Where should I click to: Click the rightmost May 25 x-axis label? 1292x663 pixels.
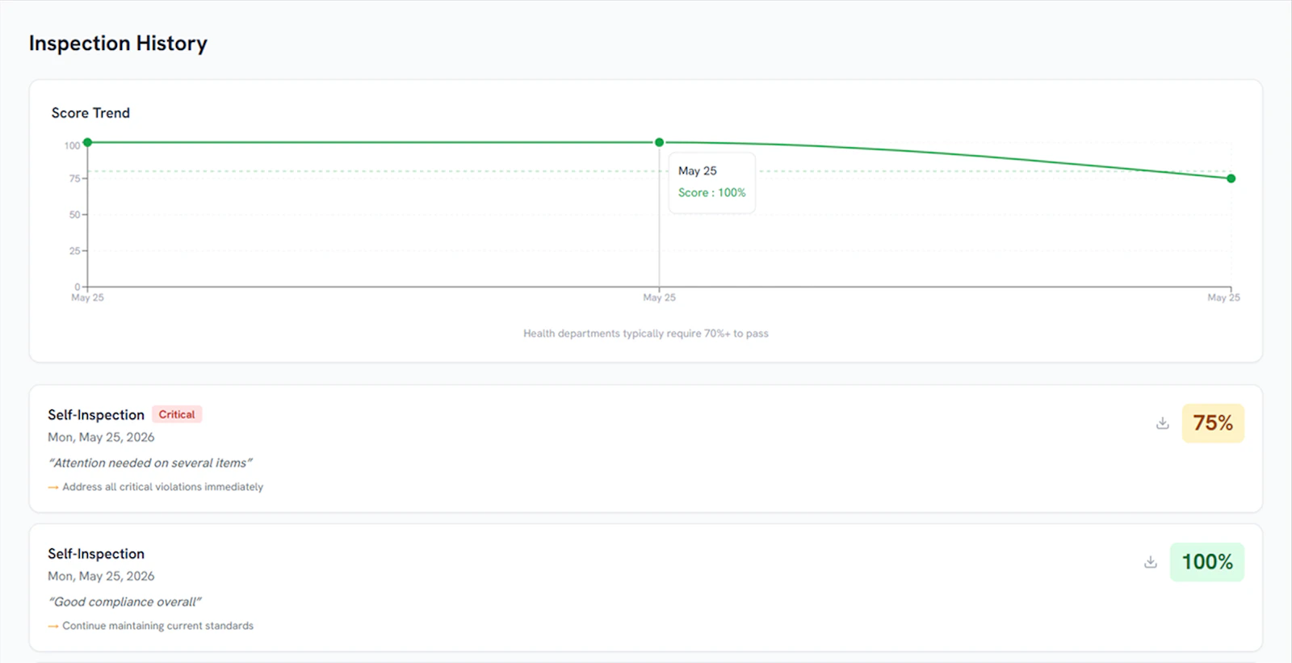tap(1223, 297)
